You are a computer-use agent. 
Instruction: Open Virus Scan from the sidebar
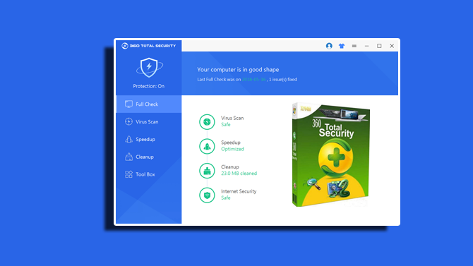tap(149, 121)
